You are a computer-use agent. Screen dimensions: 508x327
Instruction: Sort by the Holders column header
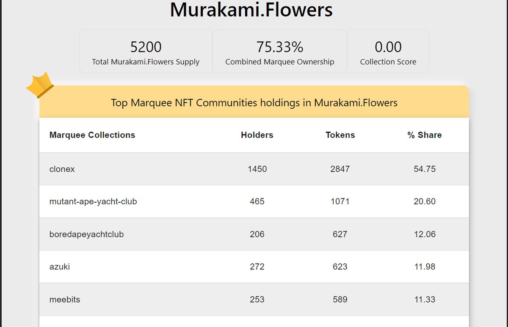click(x=257, y=135)
